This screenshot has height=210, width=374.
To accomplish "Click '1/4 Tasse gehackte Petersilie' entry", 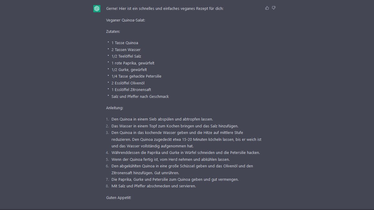I will click(136, 76).
